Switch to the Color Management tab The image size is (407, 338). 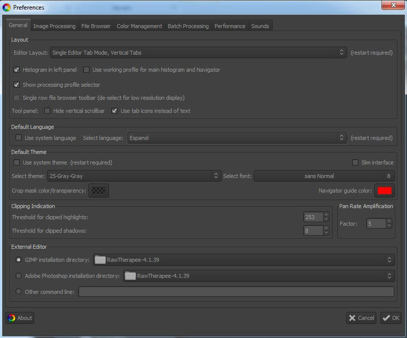point(139,26)
